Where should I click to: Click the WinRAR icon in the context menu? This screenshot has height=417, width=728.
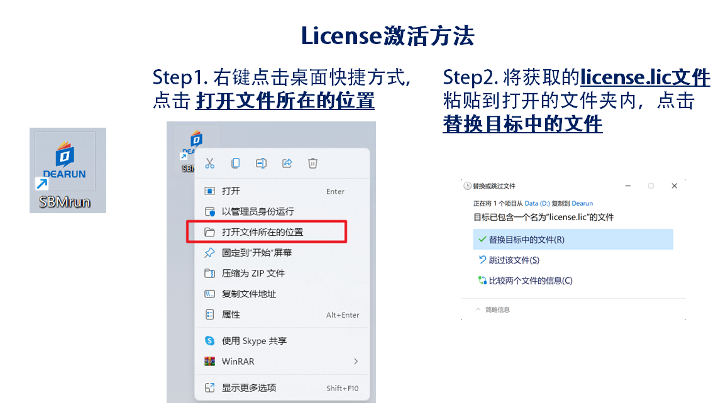tap(210, 361)
